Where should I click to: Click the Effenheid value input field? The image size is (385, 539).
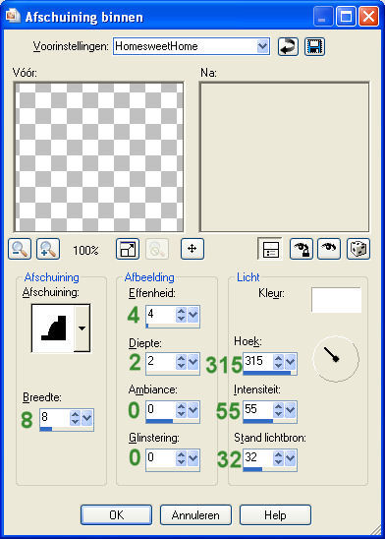161,314
